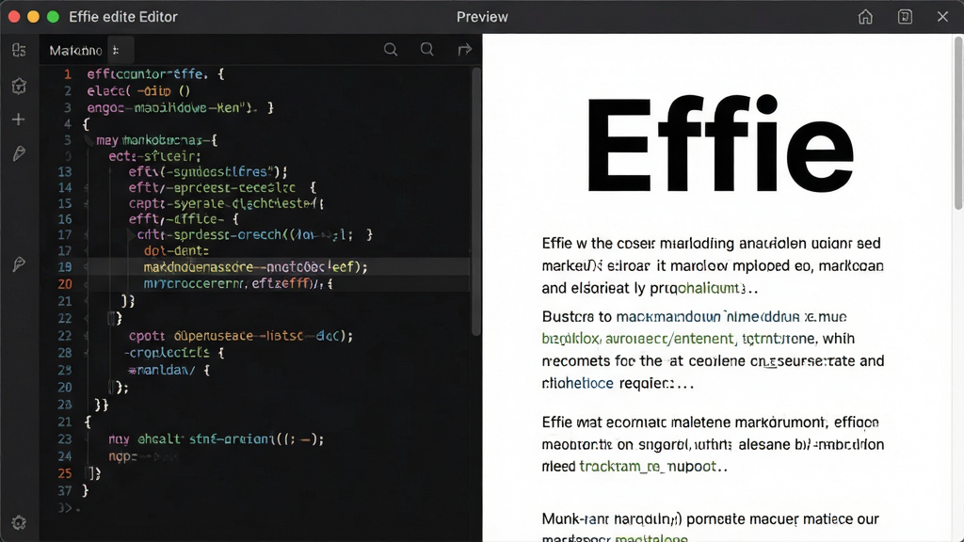Click orange line 20 mrrcroccerernr code
This screenshot has width=964, height=542.
click(x=238, y=284)
